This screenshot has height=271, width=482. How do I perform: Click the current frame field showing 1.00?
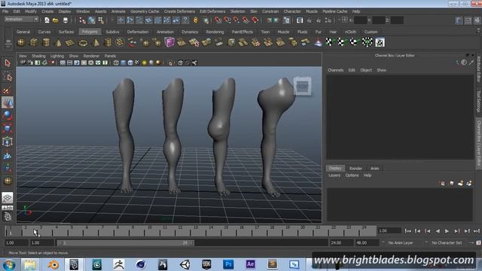coord(389,231)
